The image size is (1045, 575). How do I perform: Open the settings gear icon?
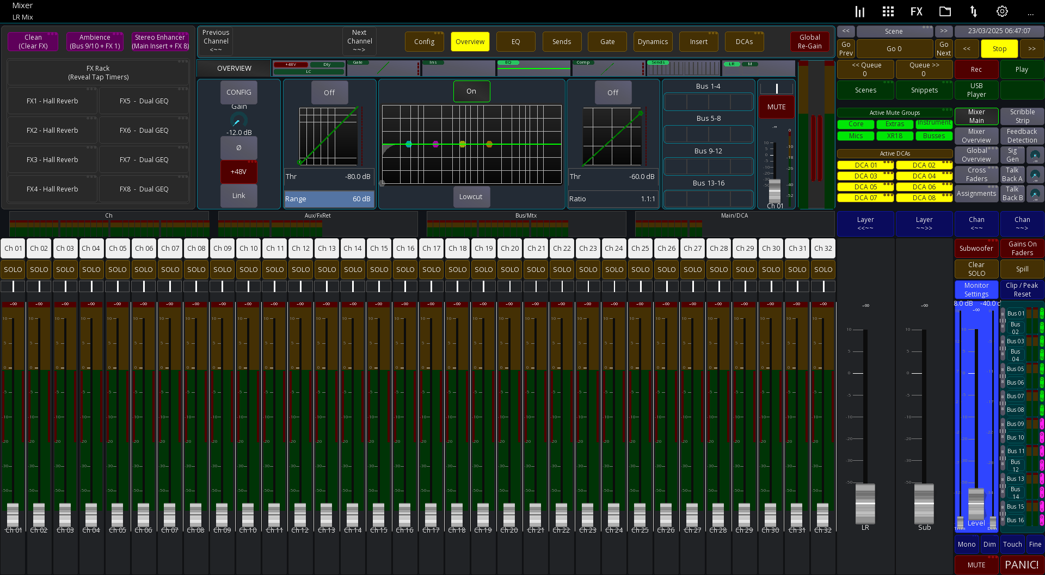(x=1002, y=11)
